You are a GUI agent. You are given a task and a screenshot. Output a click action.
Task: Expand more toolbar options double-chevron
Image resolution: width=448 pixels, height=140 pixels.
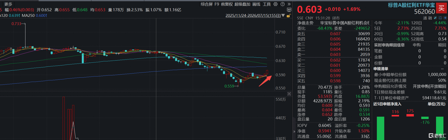[x=289, y=4]
